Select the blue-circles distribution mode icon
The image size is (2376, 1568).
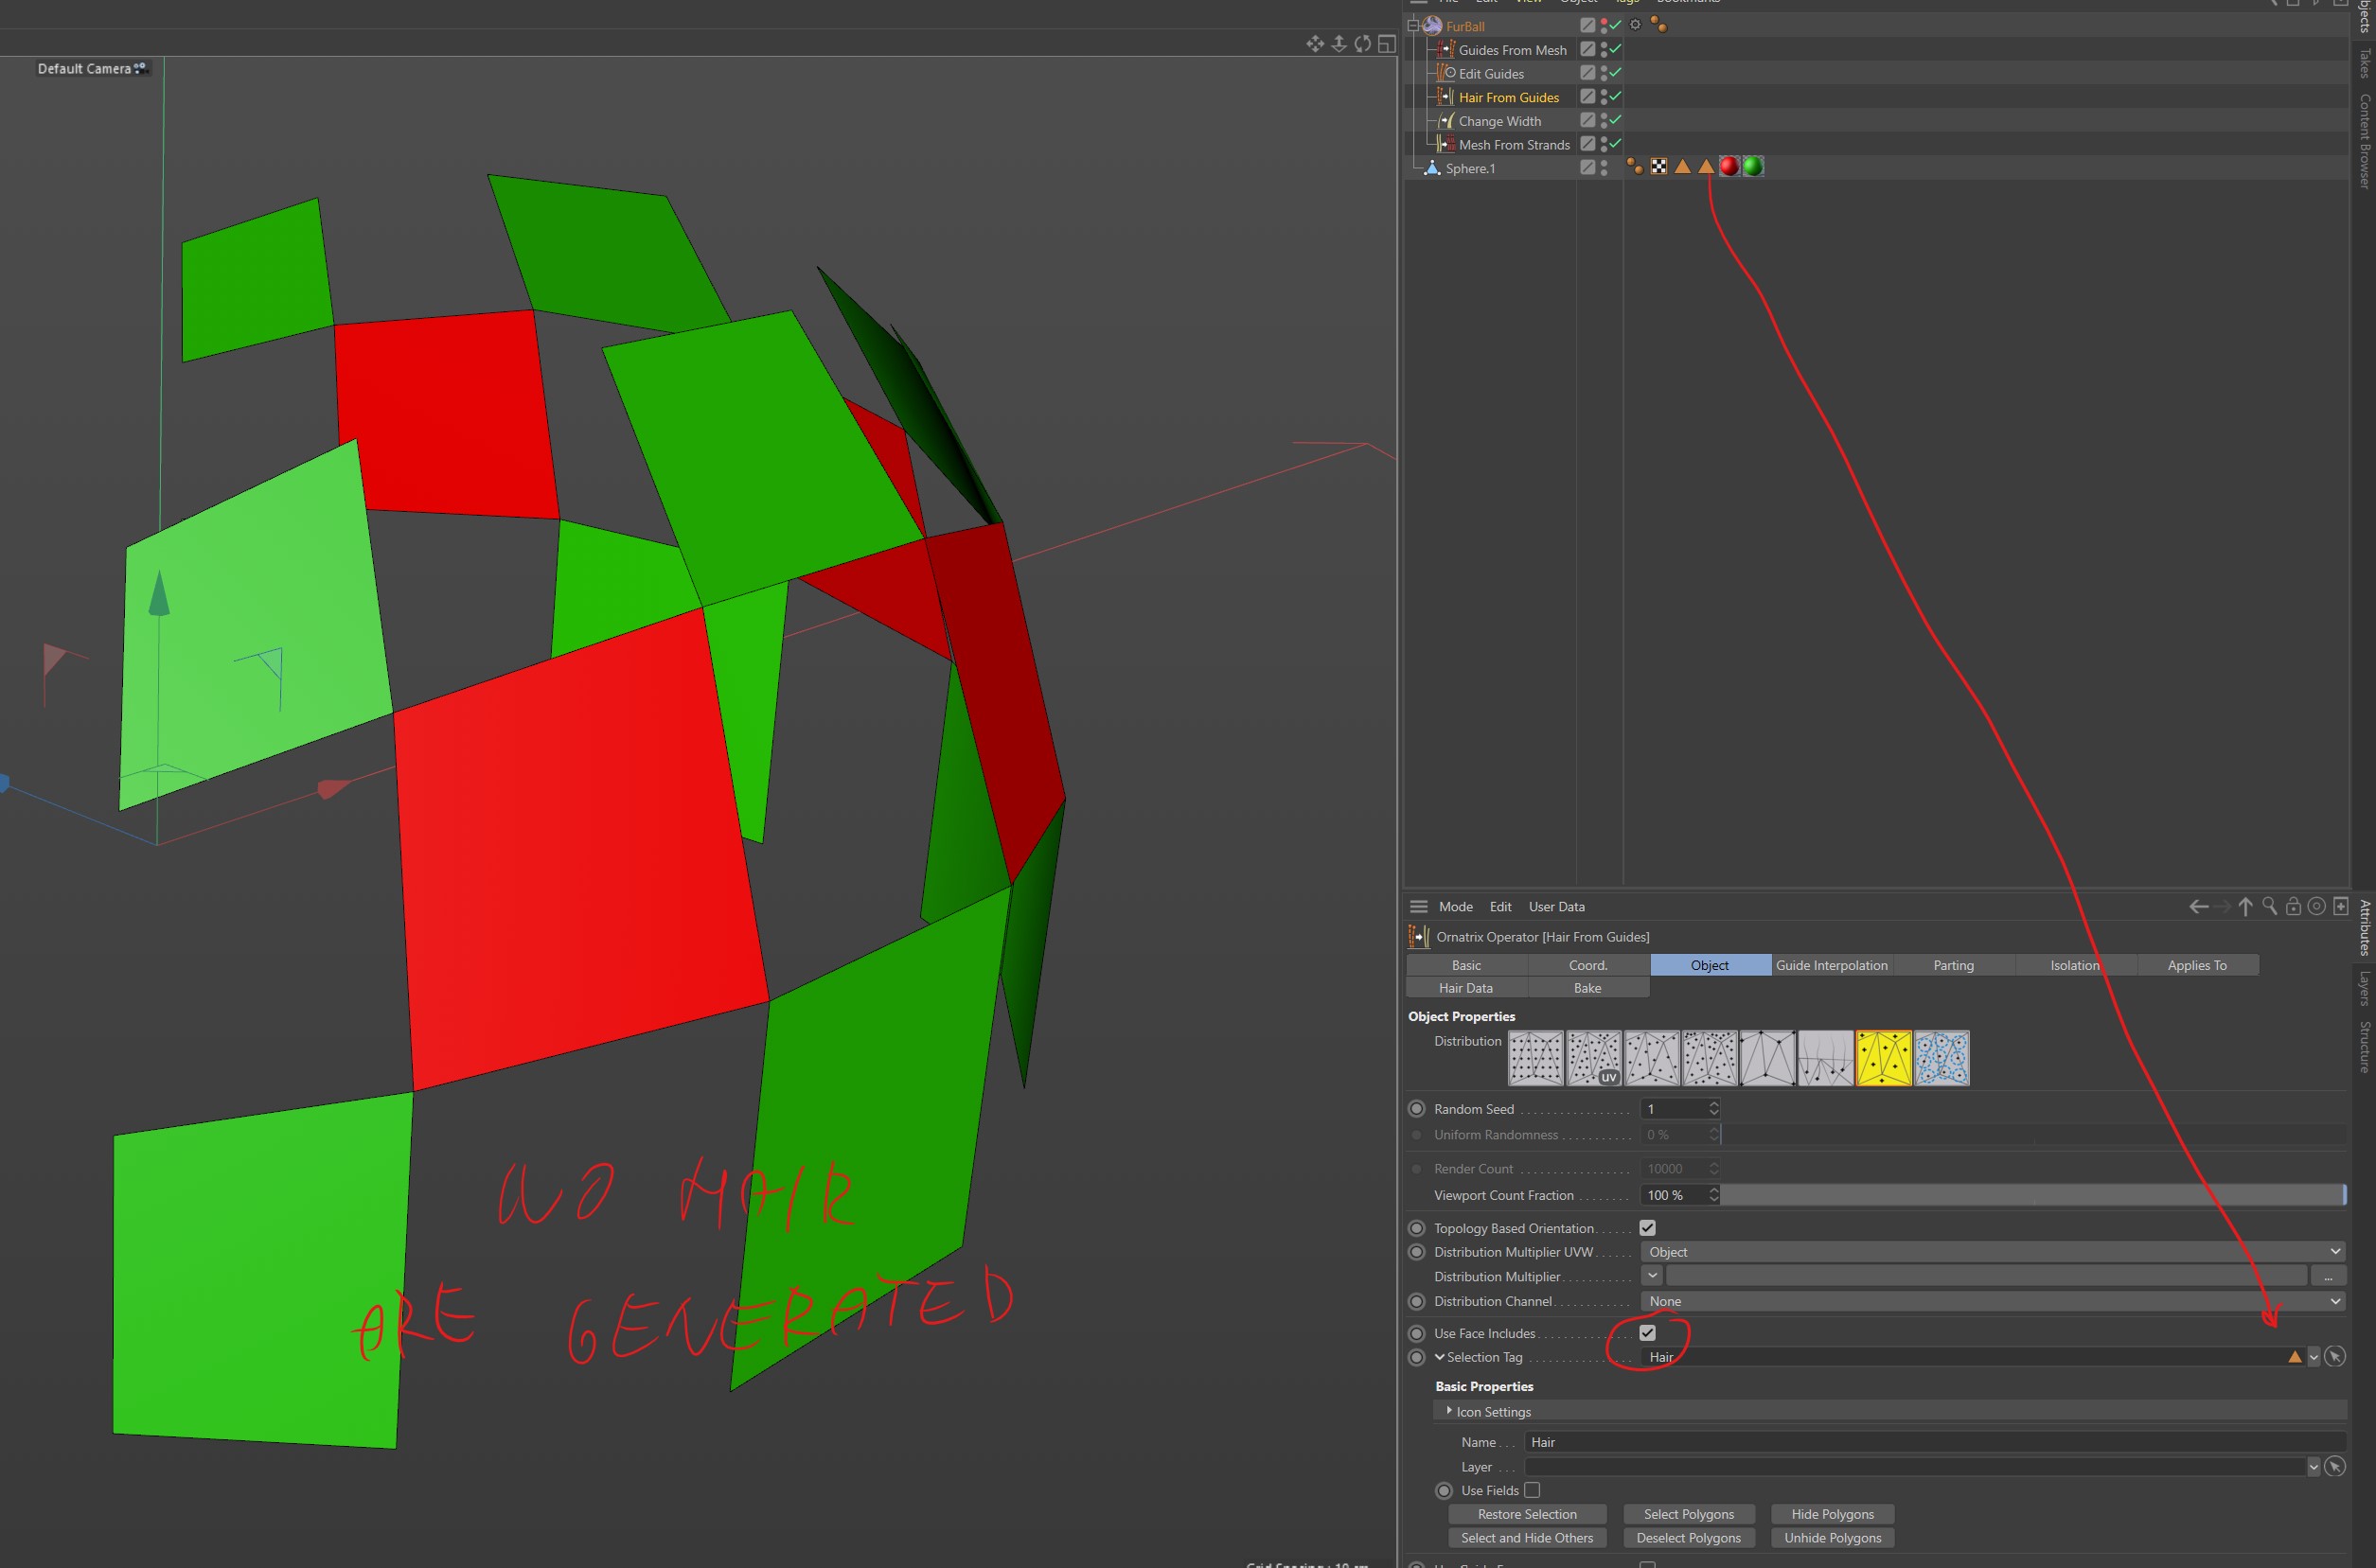coord(1942,1058)
